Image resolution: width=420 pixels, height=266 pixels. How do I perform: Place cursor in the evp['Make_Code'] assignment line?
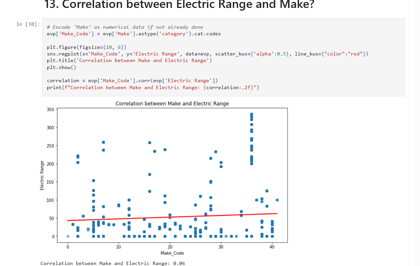134,34
